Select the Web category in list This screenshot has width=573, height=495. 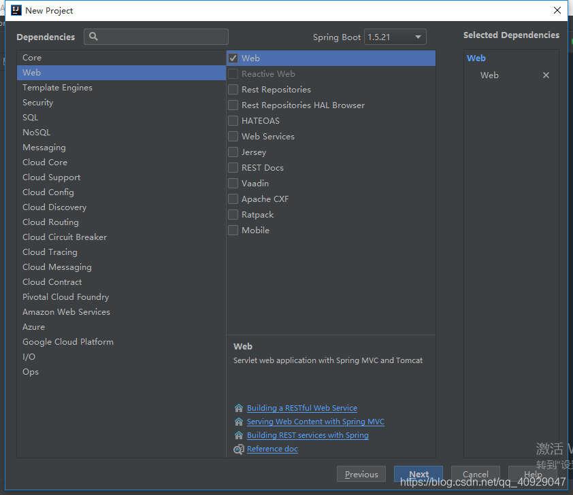pyautogui.click(x=121, y=73)
